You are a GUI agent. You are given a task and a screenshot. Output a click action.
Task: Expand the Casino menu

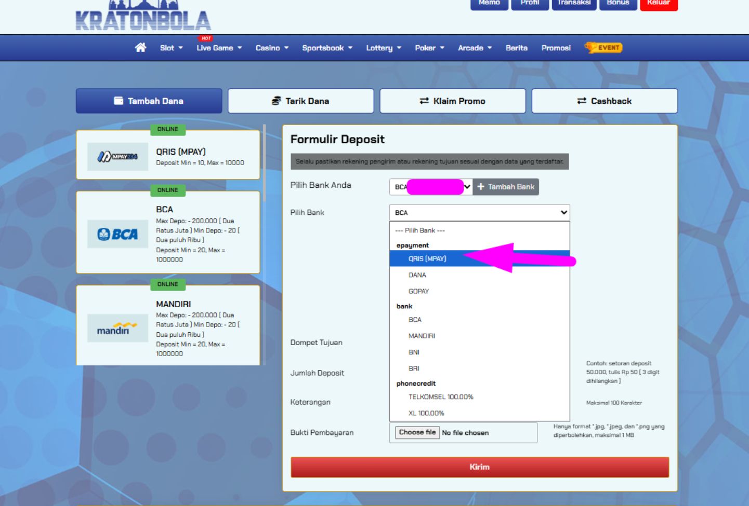[272, 48]
